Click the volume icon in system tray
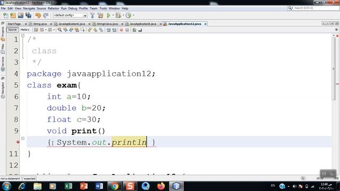The height and width of the screenshot is (191, 340). [294, 186]
